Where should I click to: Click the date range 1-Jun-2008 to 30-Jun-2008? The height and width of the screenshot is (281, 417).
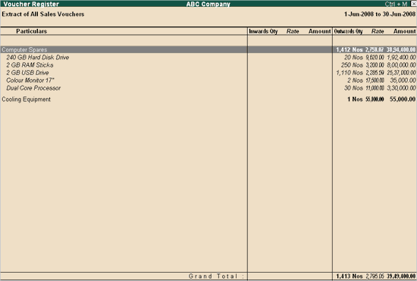380,14
